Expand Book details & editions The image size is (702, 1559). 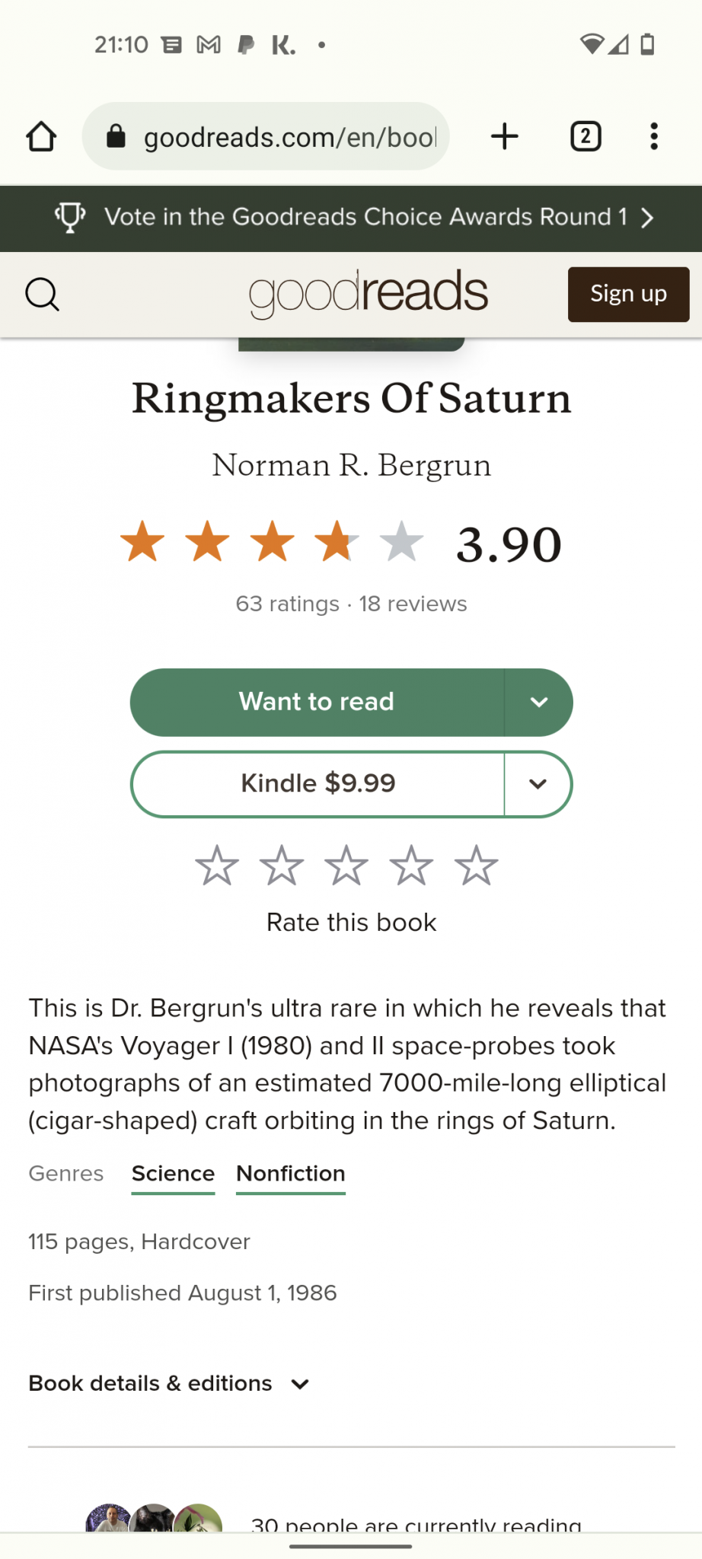click(x=169, y=1383)
